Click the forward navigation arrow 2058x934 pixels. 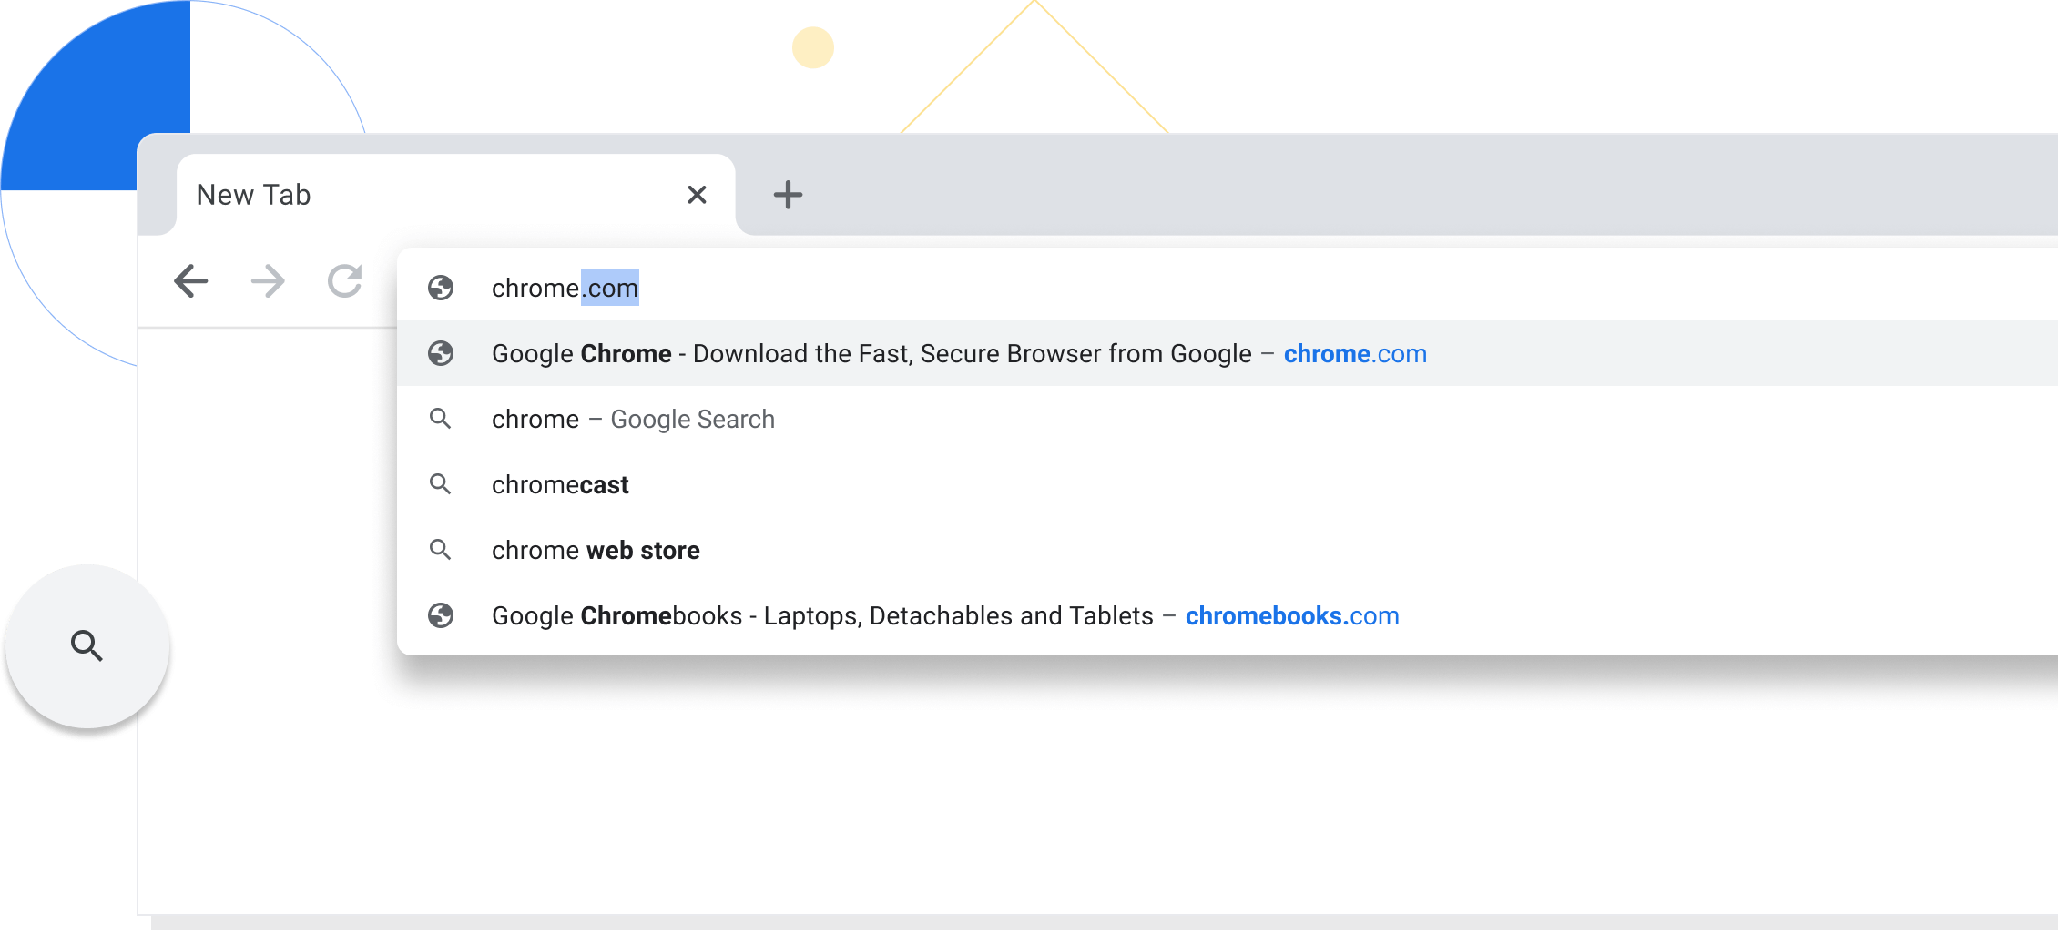point(267,281)
